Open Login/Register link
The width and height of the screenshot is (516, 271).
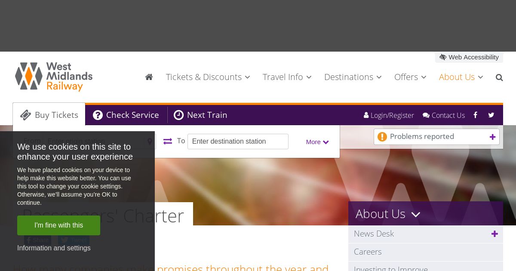coord(389,115)
